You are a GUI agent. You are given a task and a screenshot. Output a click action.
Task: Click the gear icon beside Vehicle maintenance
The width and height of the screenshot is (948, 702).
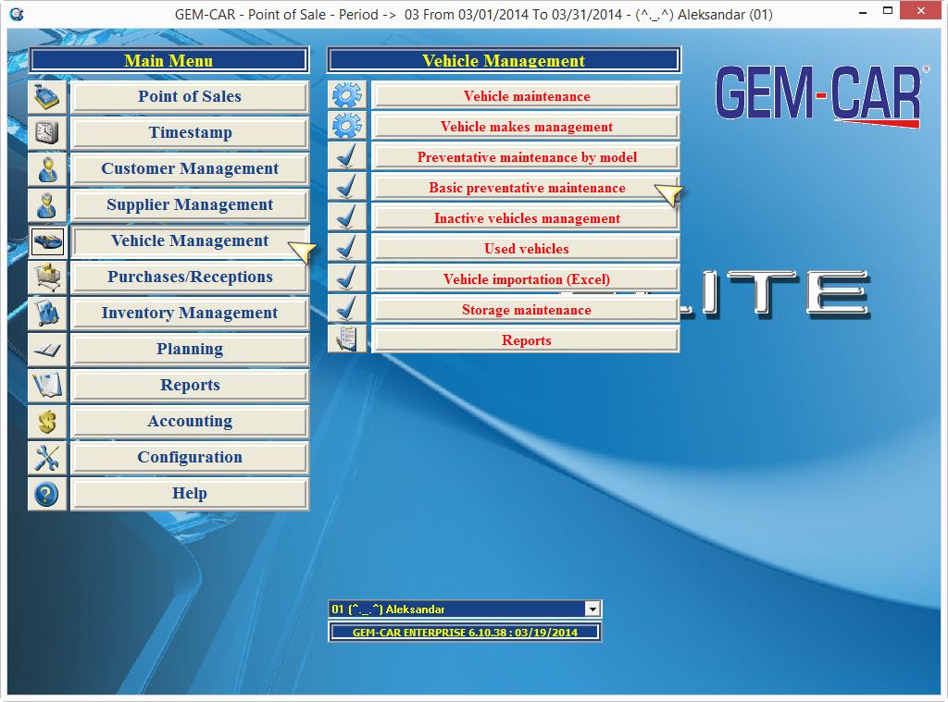pos(347,95)
